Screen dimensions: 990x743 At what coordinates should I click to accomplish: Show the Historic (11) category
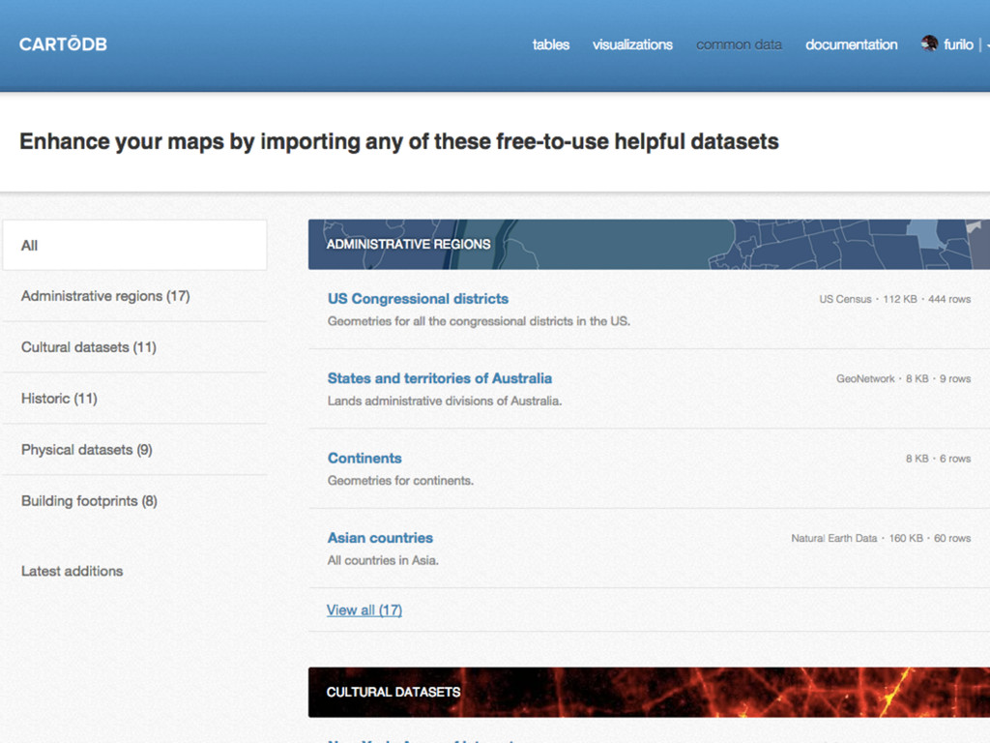pos(59,398)
